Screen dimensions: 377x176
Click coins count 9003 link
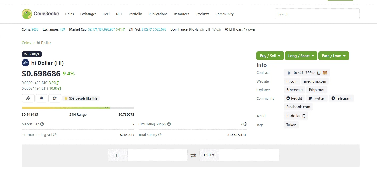click(35, 29)
